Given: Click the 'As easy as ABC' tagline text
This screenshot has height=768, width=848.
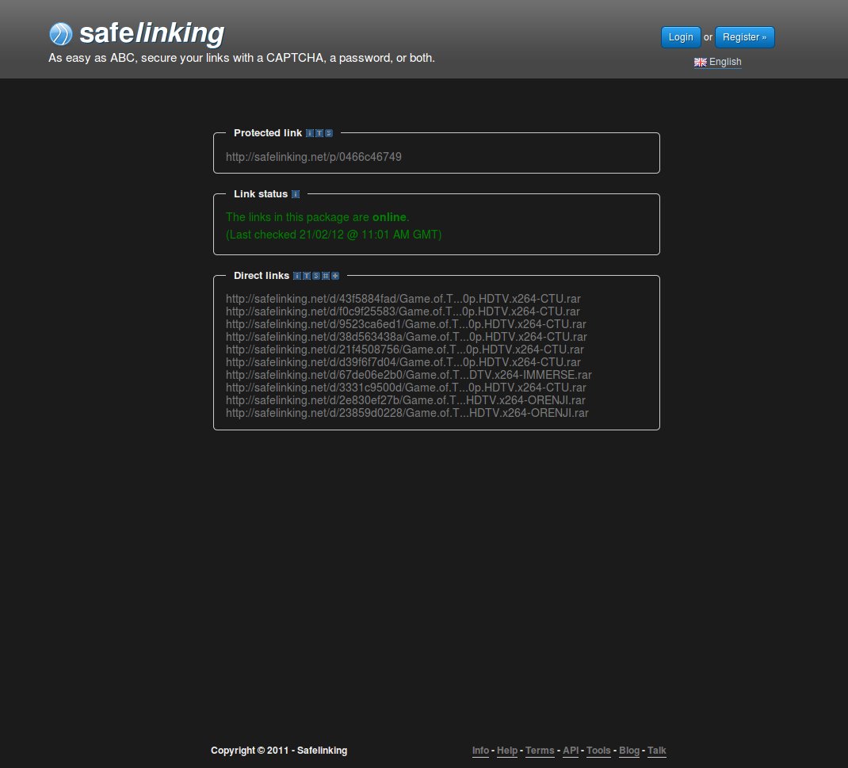Looking at the screenshot, I should [x=242, y=58].
